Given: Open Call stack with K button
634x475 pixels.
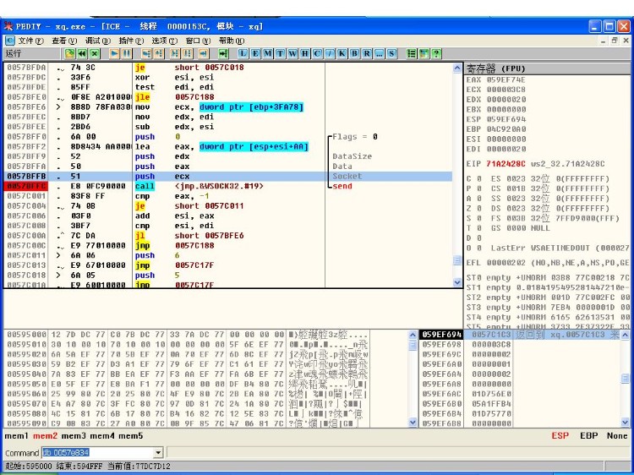Looking at the screenshot, I should point(342,53).
